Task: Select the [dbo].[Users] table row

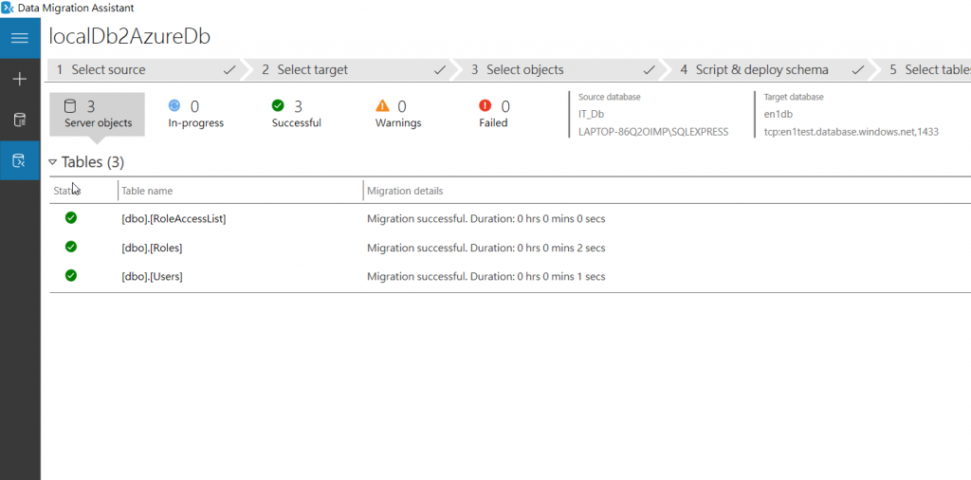Action: point(510,276)
